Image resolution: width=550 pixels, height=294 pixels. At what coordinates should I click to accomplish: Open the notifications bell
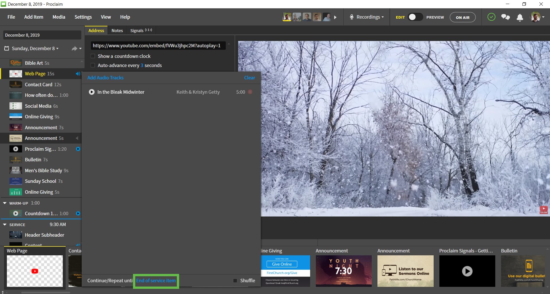coord(520,17)
